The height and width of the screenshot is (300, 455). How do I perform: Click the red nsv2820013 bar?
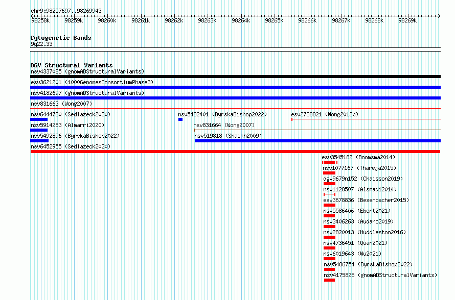click(x=329, y=237)
